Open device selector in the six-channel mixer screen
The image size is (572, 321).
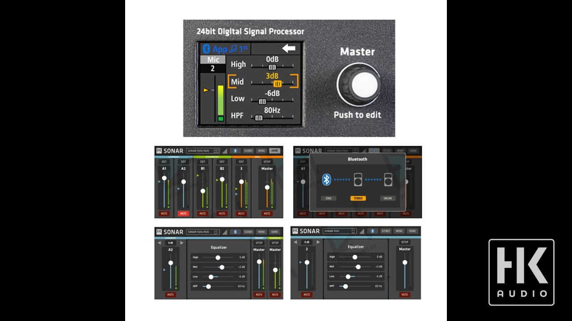(203, 151)
